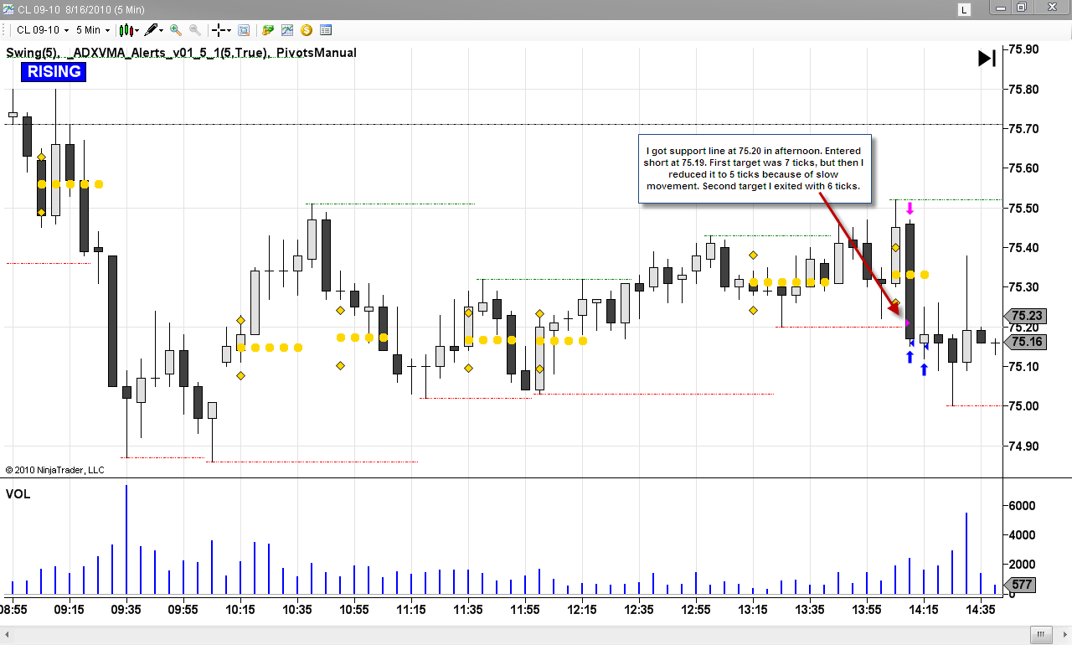This screenshot has height=645, width=1072.
Task: Click the magenta down arrow sell marker
Action: point(910,208)
